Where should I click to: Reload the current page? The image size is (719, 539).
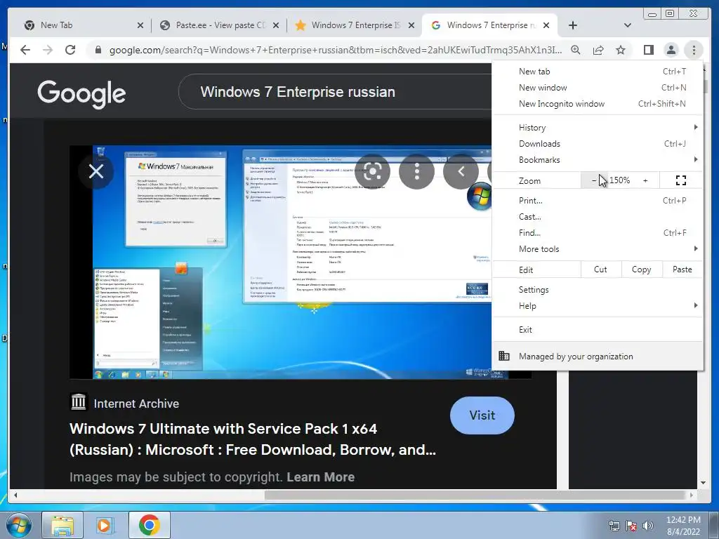coord(70,50)
